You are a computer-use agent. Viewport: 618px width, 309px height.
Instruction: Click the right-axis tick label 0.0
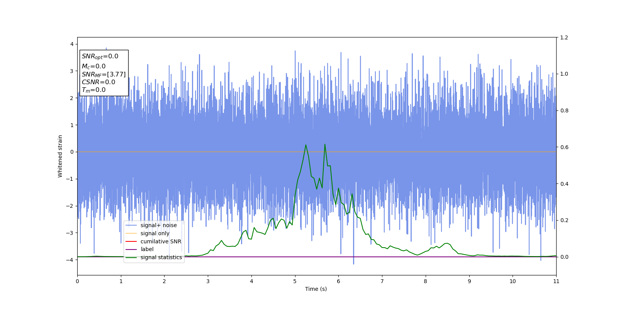tap(564, 257)
